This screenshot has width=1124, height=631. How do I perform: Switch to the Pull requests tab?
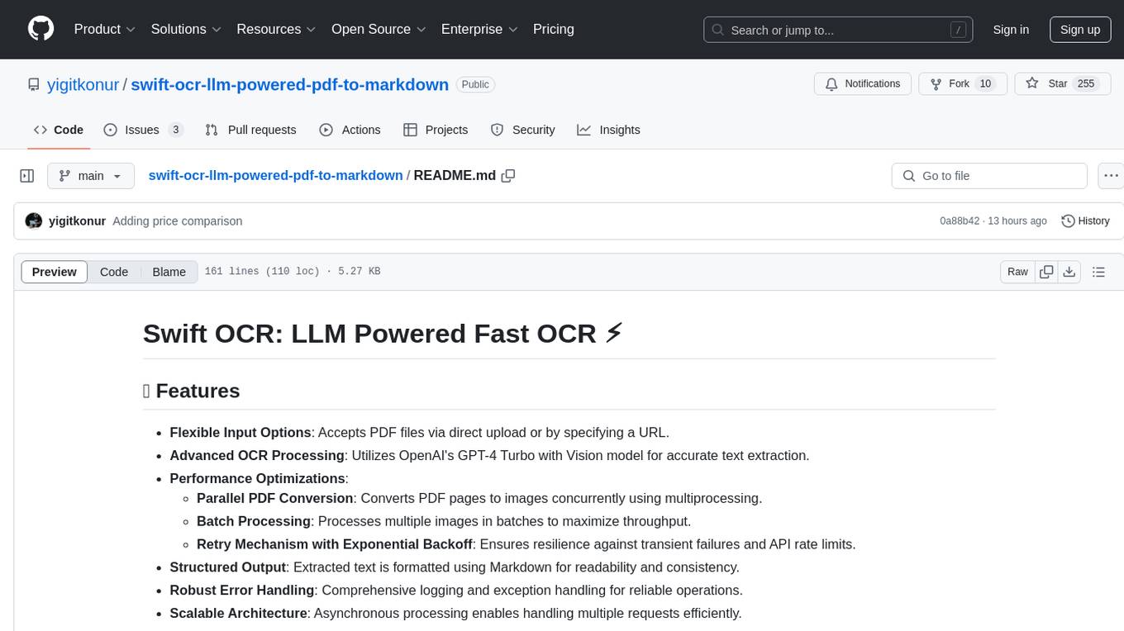pyautogui.click(x=250, y=130)
